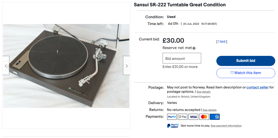Screen dimensions: 278x138
Task: Click the PayPal Credit logo
Action: [x=173, y=126]
